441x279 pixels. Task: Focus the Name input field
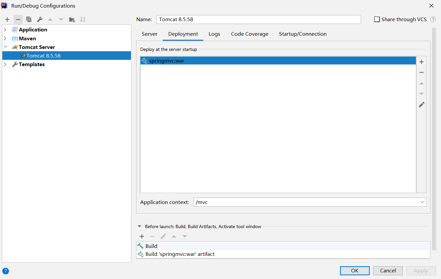click(x=259, y=20)
